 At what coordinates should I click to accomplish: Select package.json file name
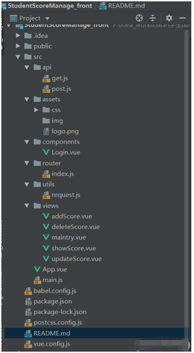(x=53, y=302)
